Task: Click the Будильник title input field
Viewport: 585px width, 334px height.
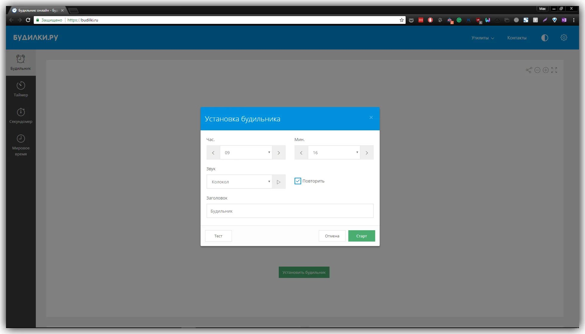Action: (x=290, y=211)
